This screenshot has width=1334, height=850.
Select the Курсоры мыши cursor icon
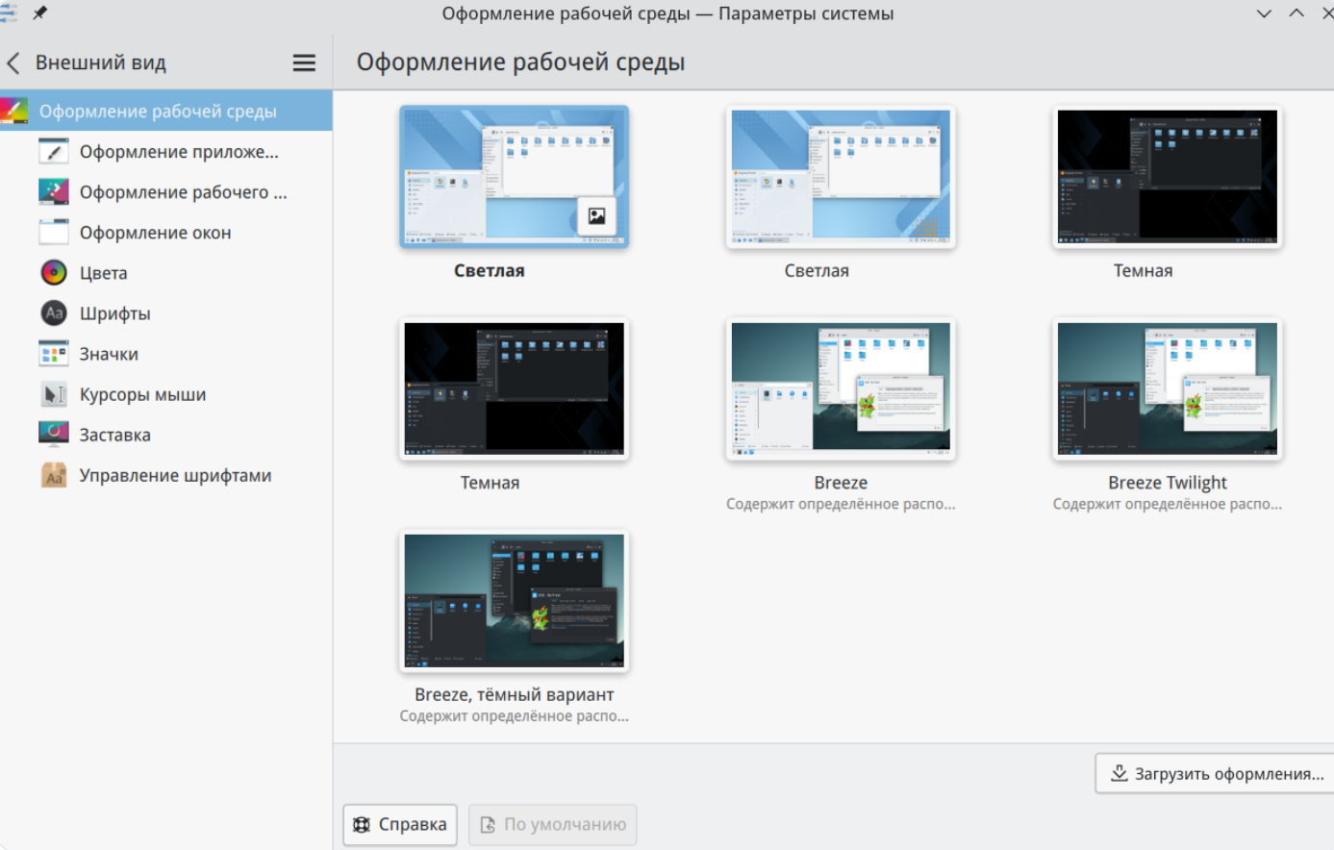pyautogui.click(x=54, y=394)
